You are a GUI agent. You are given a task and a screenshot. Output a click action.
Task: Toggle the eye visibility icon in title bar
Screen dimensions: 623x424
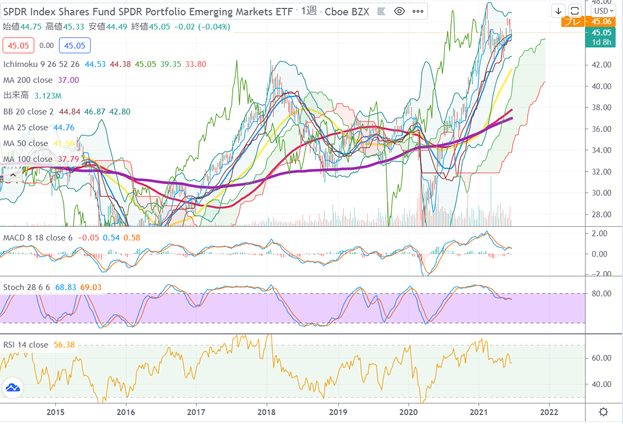pos(400,12)
